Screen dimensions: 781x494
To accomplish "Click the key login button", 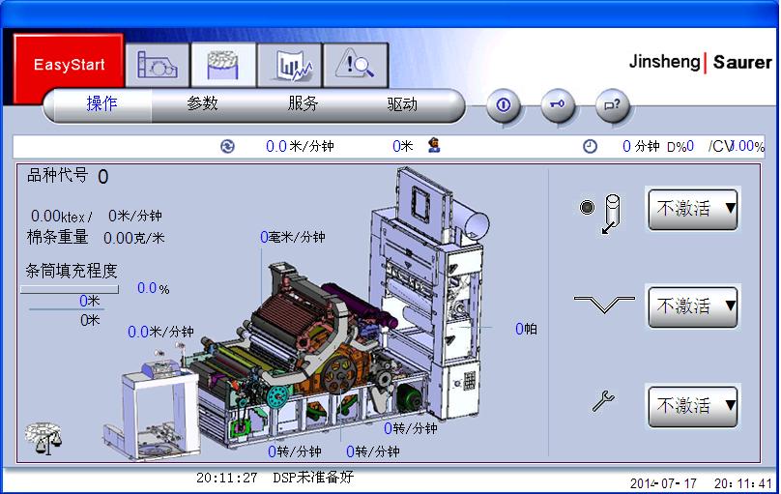I will tap(558, 104).
